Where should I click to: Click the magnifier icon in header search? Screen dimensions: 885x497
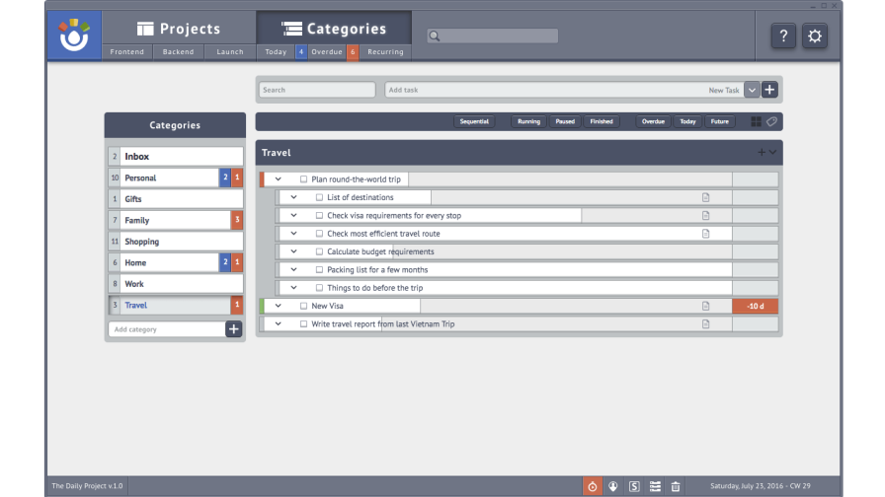tap(434, 36)
